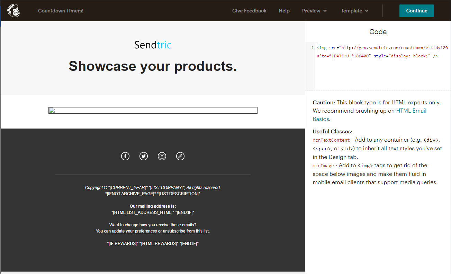
Task: Click the Instagram icon in footer
Action: click(162, 156)
